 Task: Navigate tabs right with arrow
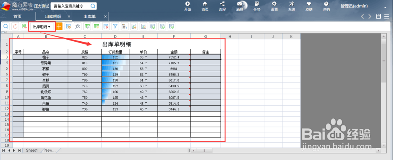pos(370,17)
